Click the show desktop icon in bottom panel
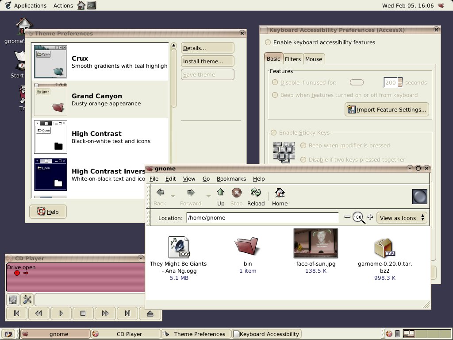Image resolution: width=453 pixels, height=340 pixels. (x=8, y=334)
